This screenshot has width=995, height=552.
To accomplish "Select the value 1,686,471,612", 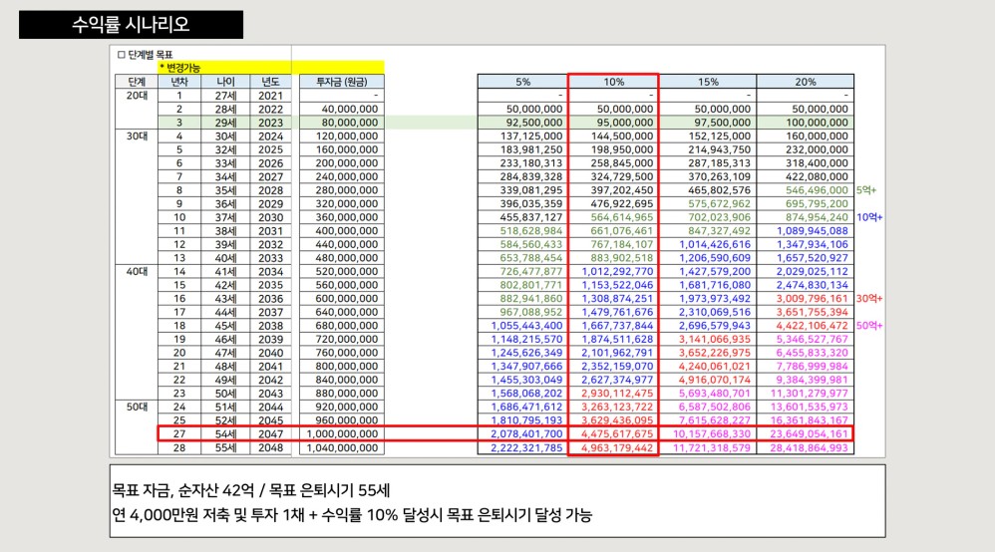I will pos(526,407).
